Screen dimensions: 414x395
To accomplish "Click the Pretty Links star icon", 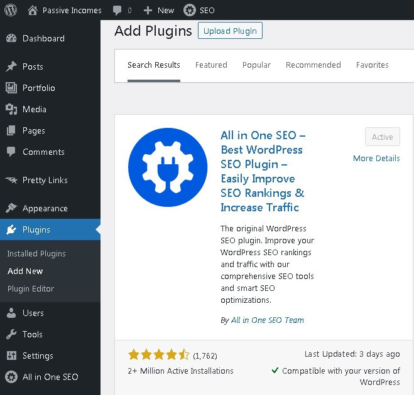I will [11, 180].
